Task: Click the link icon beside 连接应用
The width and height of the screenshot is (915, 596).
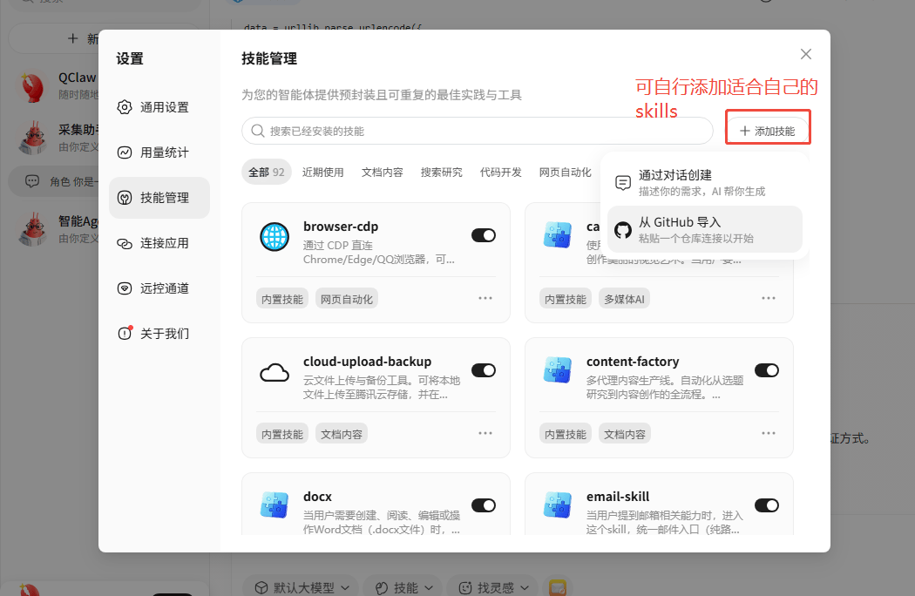Action: (x=125, y=243)
